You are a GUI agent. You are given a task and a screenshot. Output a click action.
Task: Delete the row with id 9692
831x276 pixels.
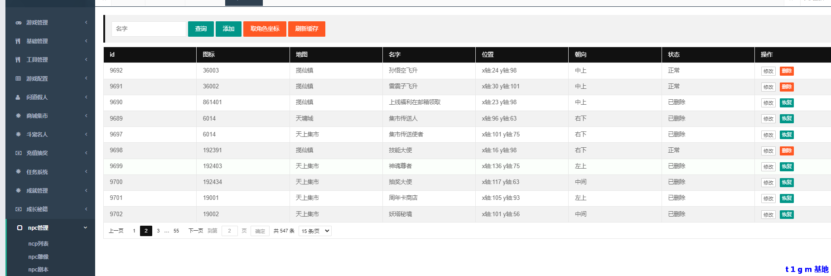(787, 71)
